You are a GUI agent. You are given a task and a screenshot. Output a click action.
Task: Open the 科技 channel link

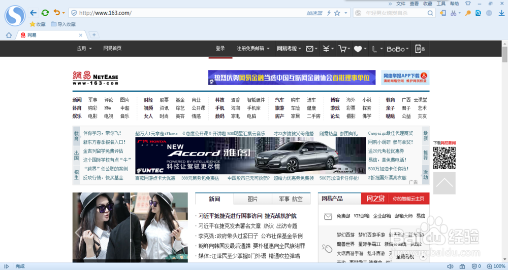[219, 100]
